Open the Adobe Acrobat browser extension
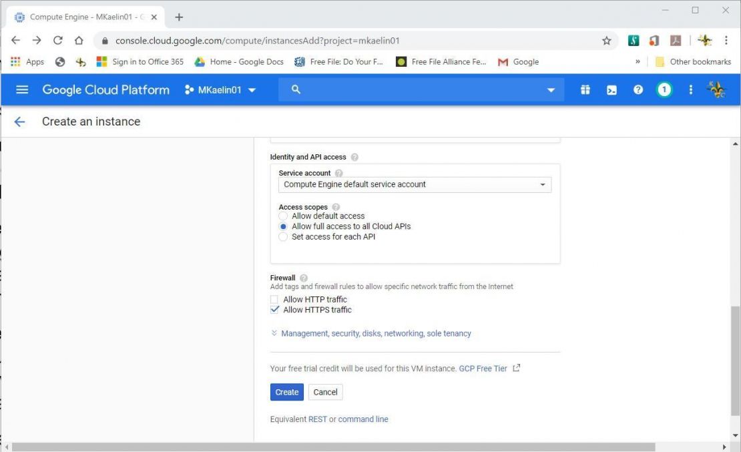 click(676, 40)
